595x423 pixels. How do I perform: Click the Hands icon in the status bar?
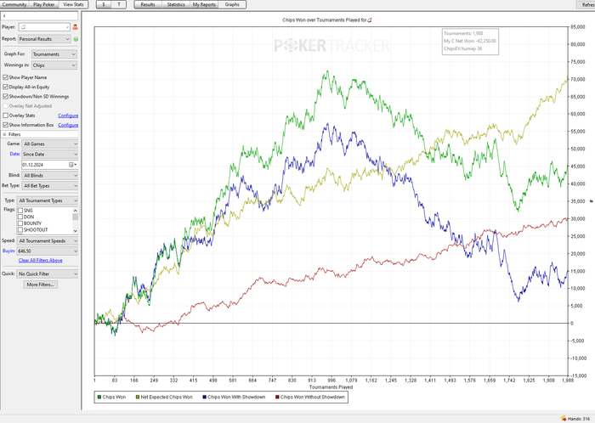pyautogui.click(x=563, y=419)
